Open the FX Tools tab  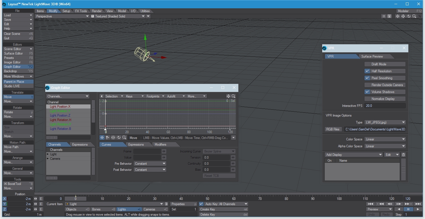[81, 11]
